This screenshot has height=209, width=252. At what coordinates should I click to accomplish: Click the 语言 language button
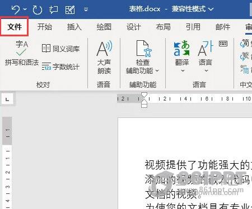(x=206, y=56)
